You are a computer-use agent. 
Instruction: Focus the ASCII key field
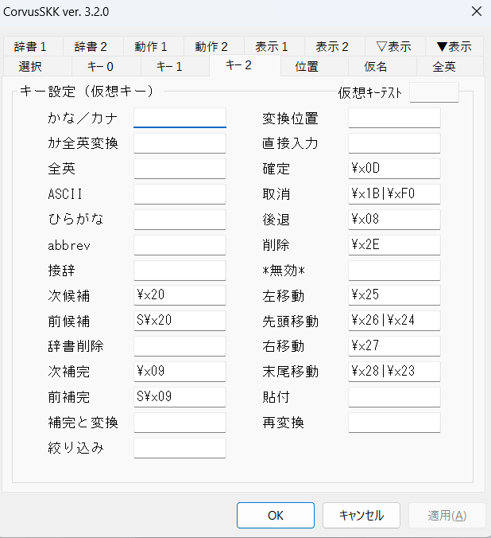180,194
